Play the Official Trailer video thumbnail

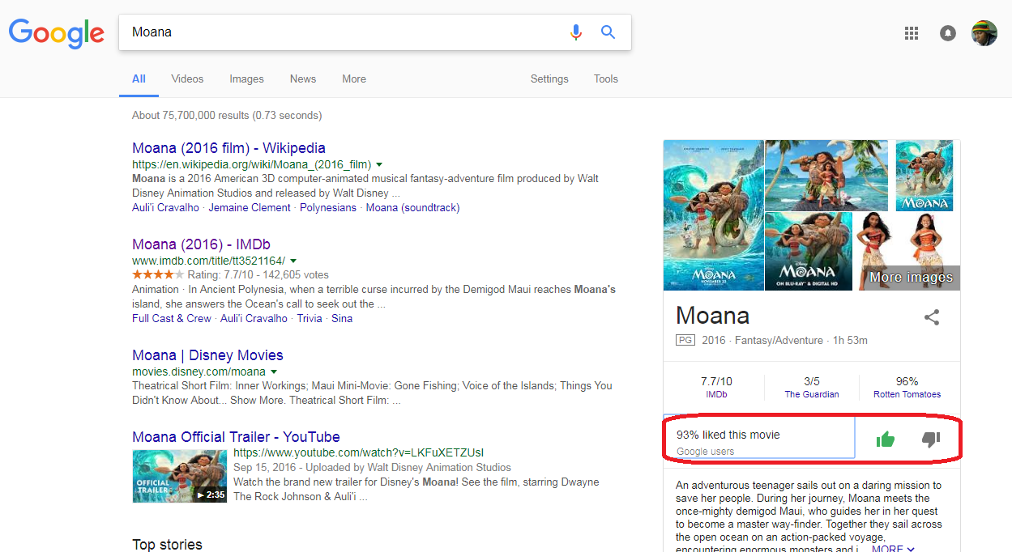pos(180,476)
